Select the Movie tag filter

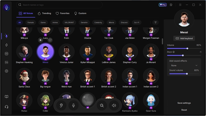click(x=112, y=22)
